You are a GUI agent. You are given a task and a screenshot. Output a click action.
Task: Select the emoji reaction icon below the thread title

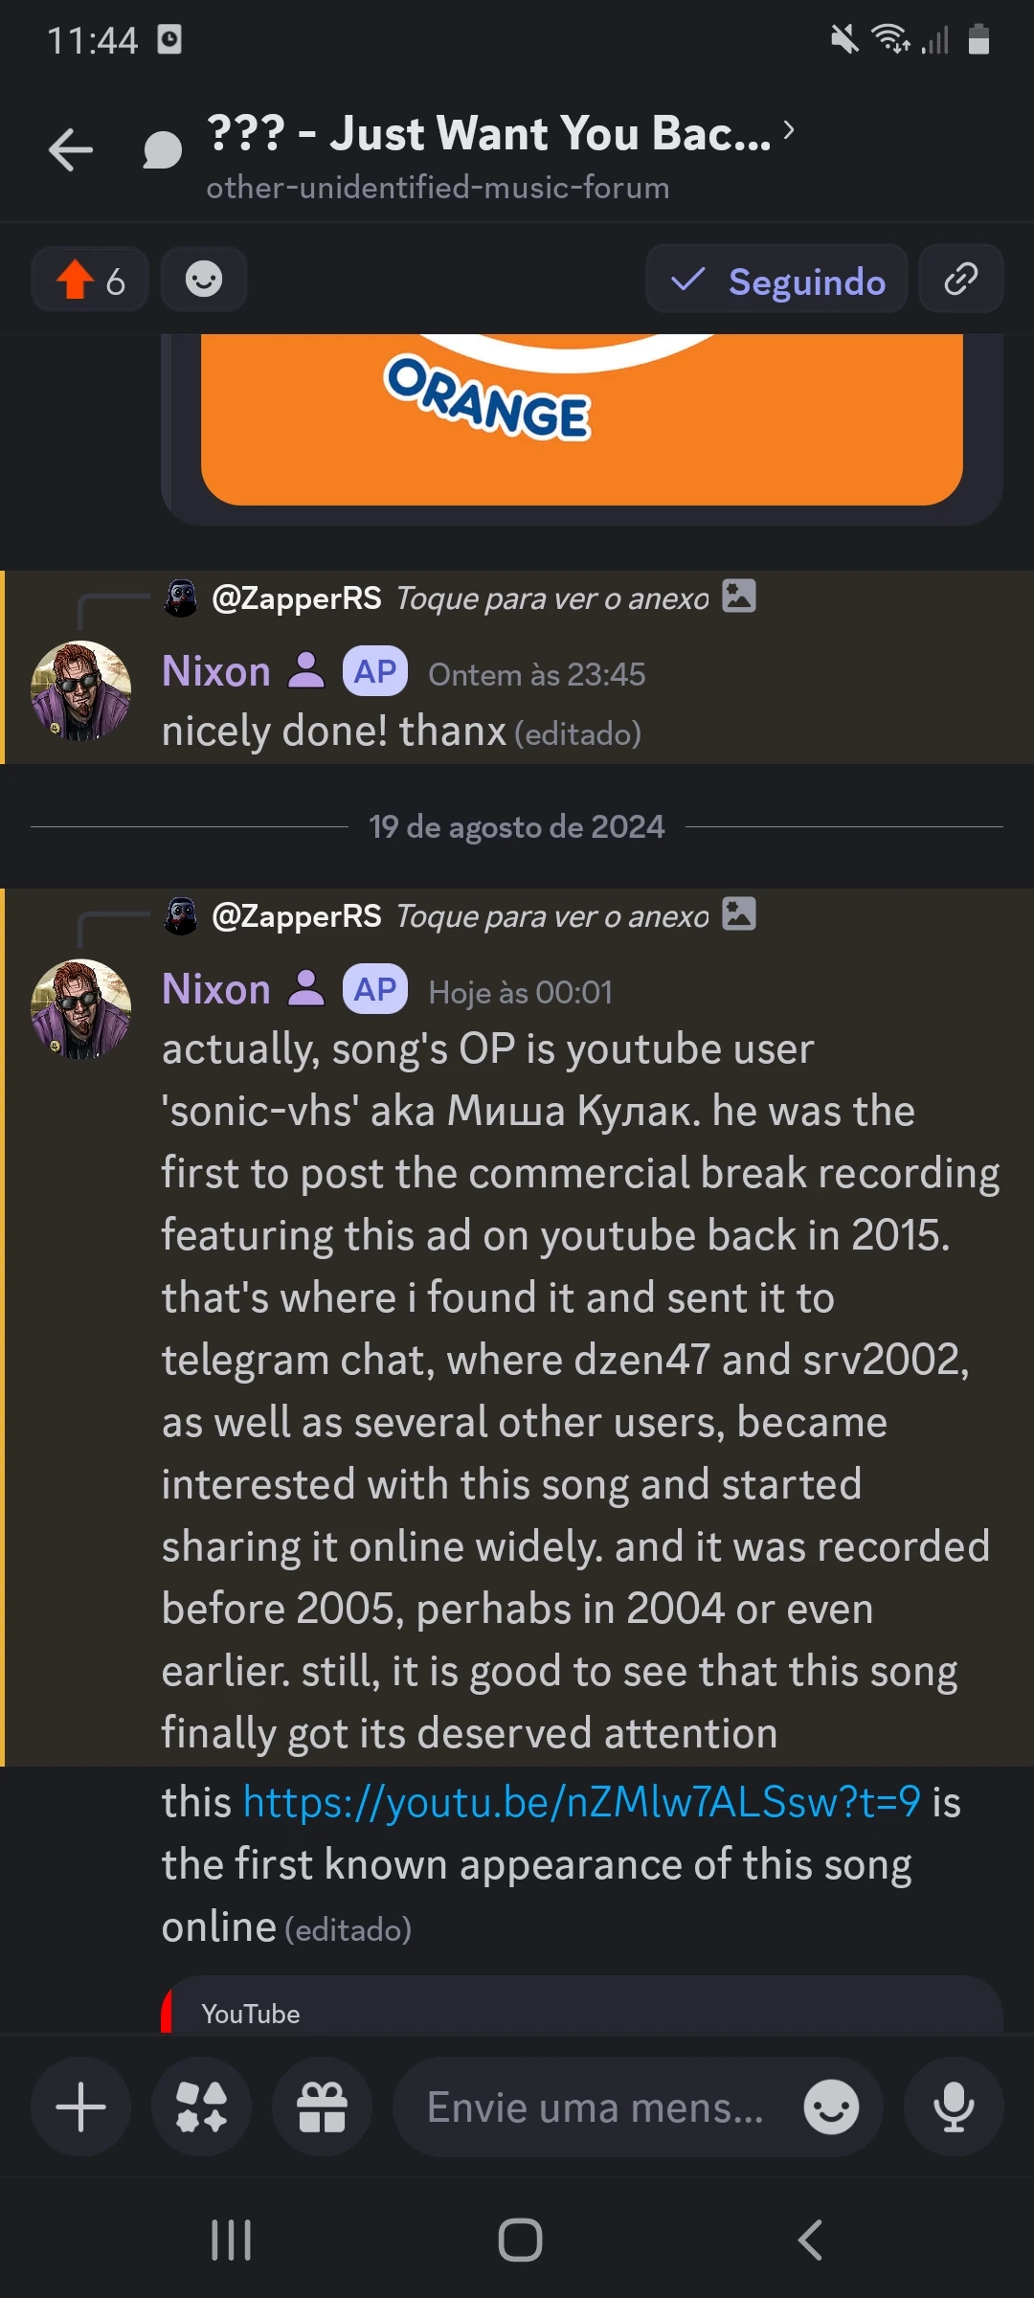[x=203, y=280]
